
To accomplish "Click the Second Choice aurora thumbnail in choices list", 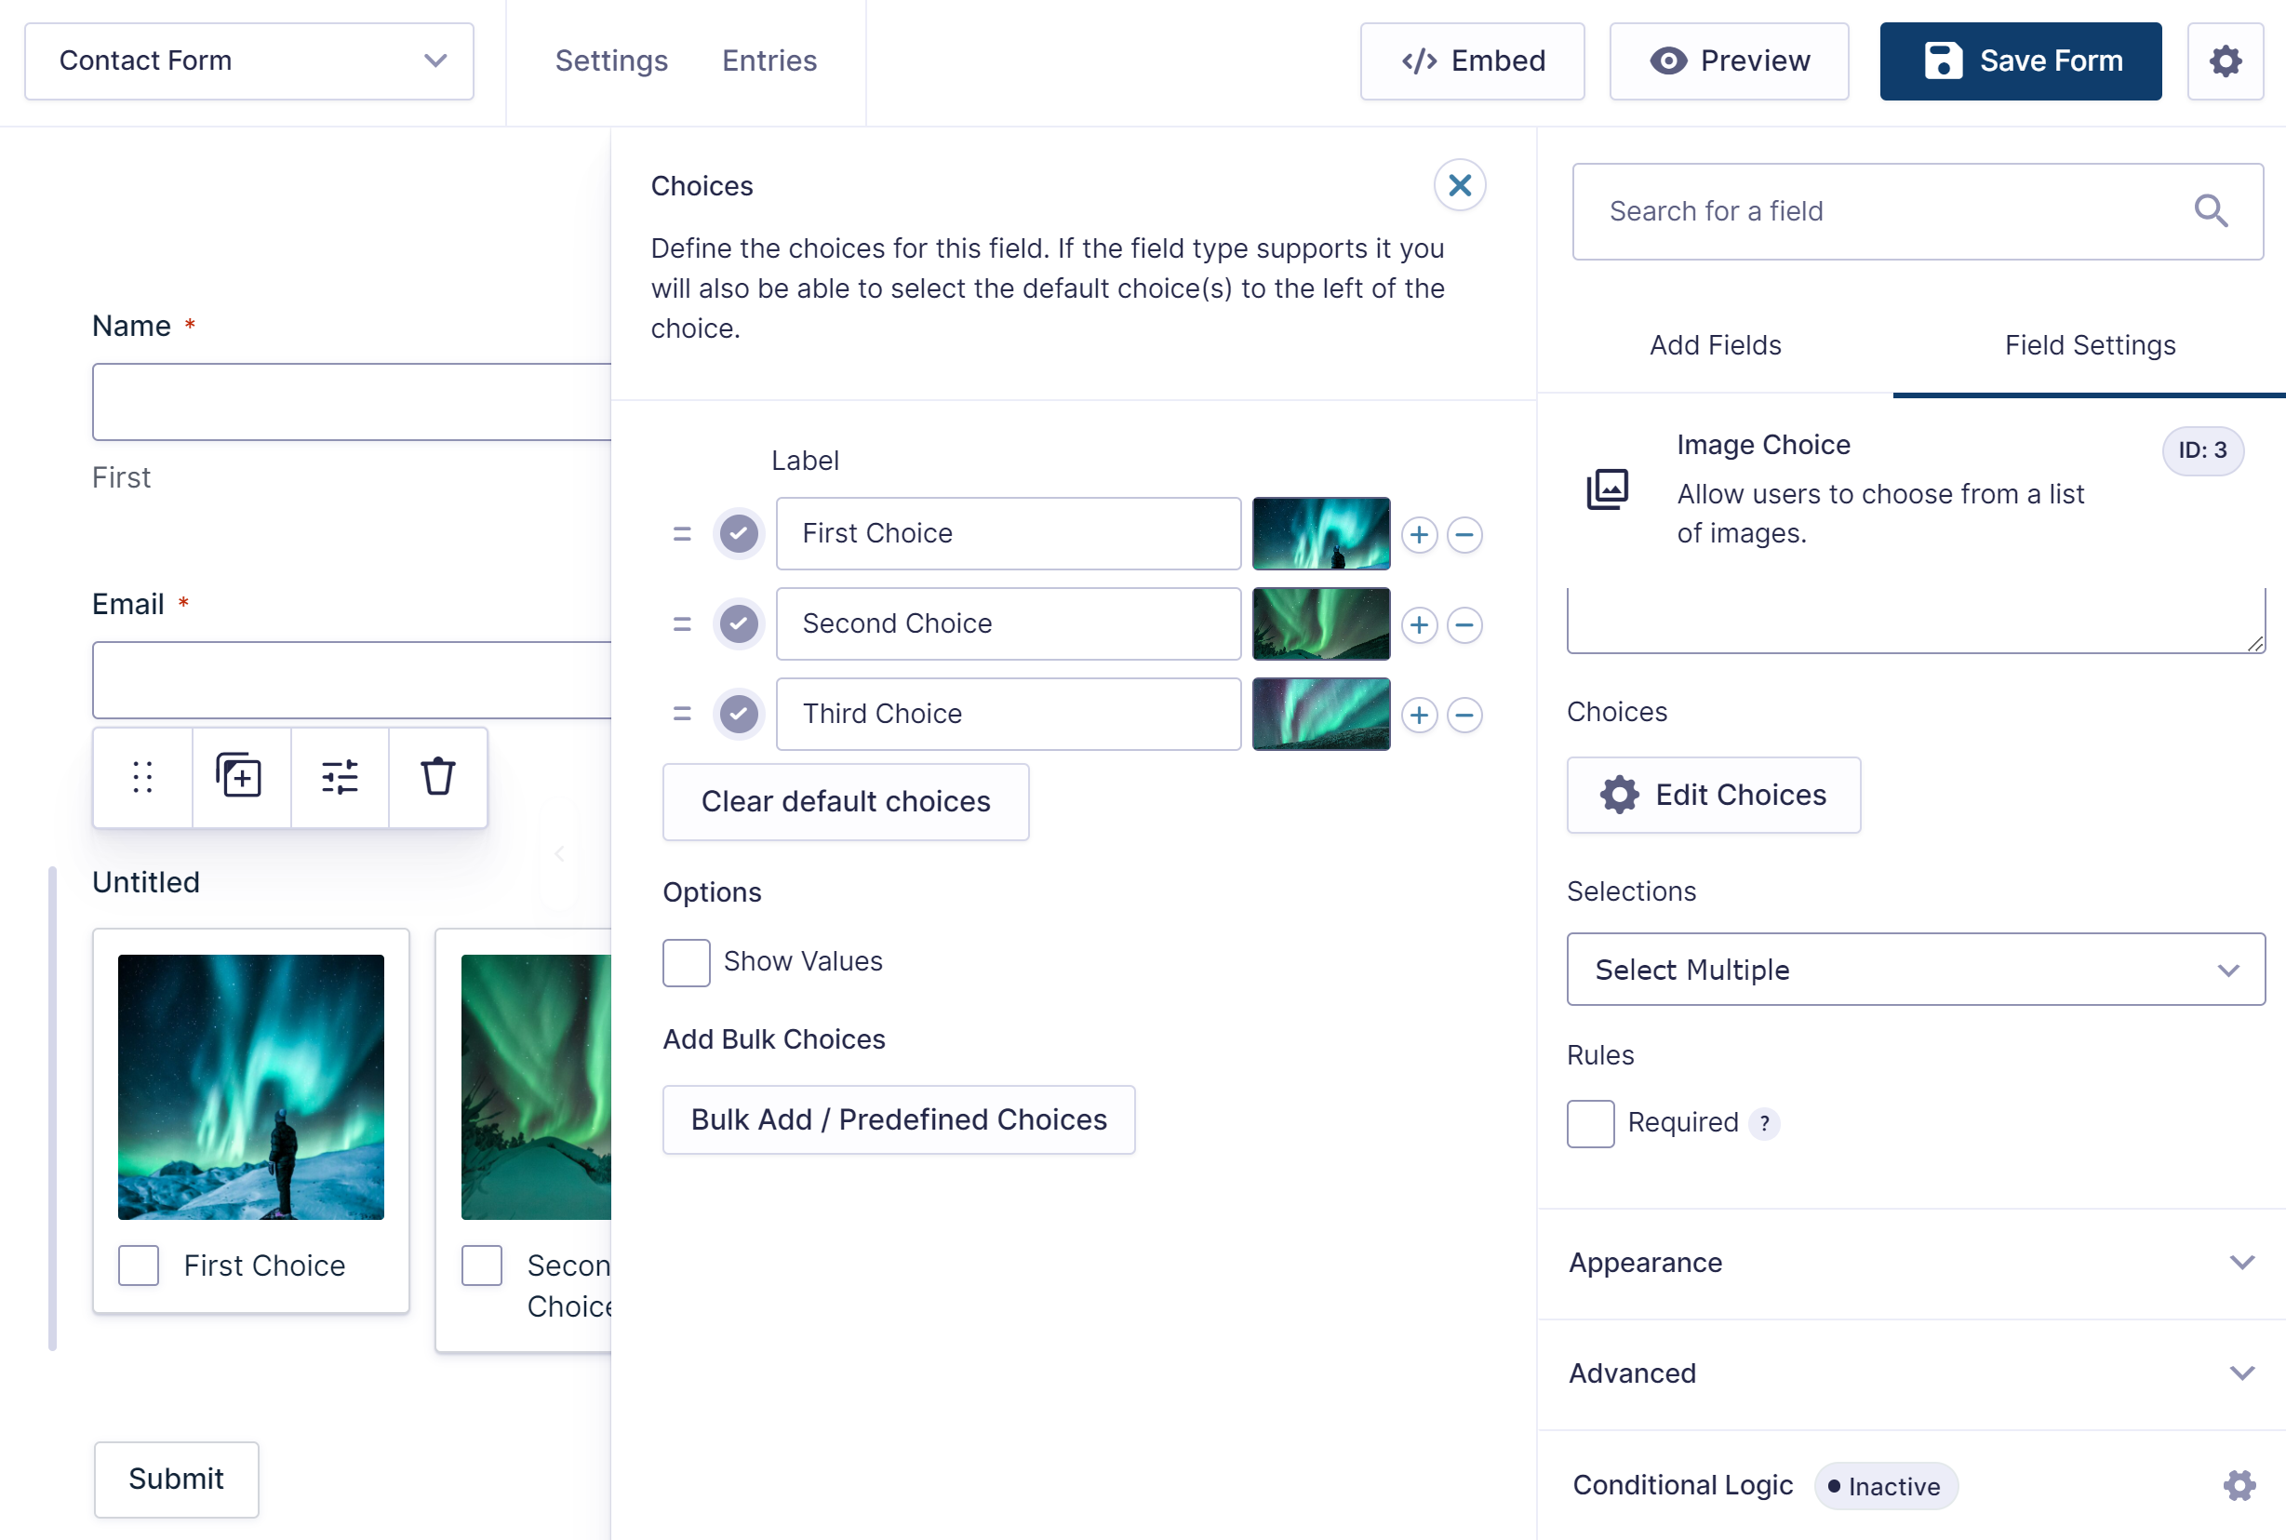I will coord(1321,623).
